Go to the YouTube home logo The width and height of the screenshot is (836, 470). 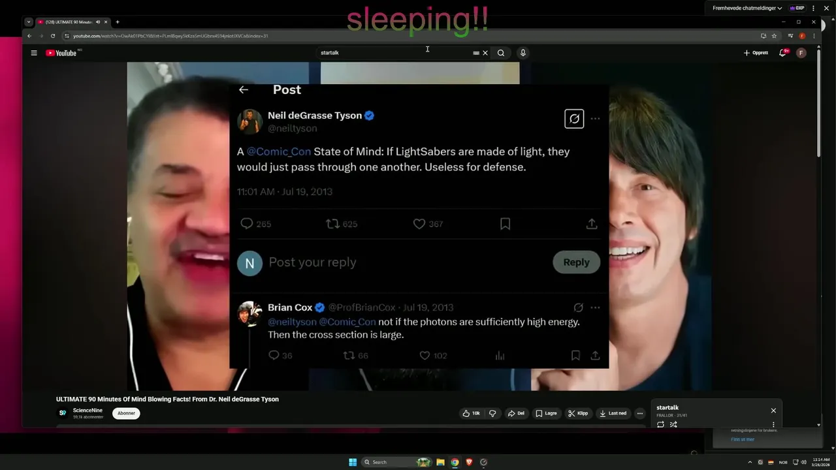[x=61, y=53]
